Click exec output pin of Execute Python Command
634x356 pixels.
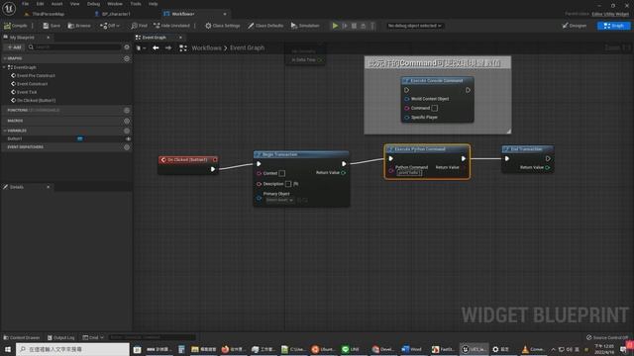(x=464, y=158)
